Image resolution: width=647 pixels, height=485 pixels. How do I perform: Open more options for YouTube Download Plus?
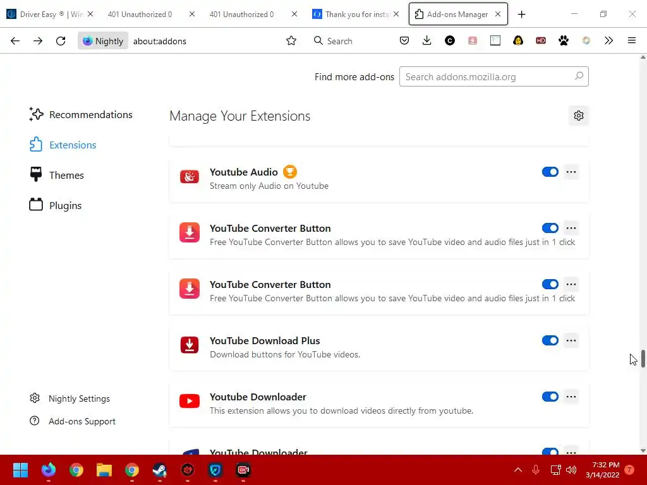coord(571,340)
